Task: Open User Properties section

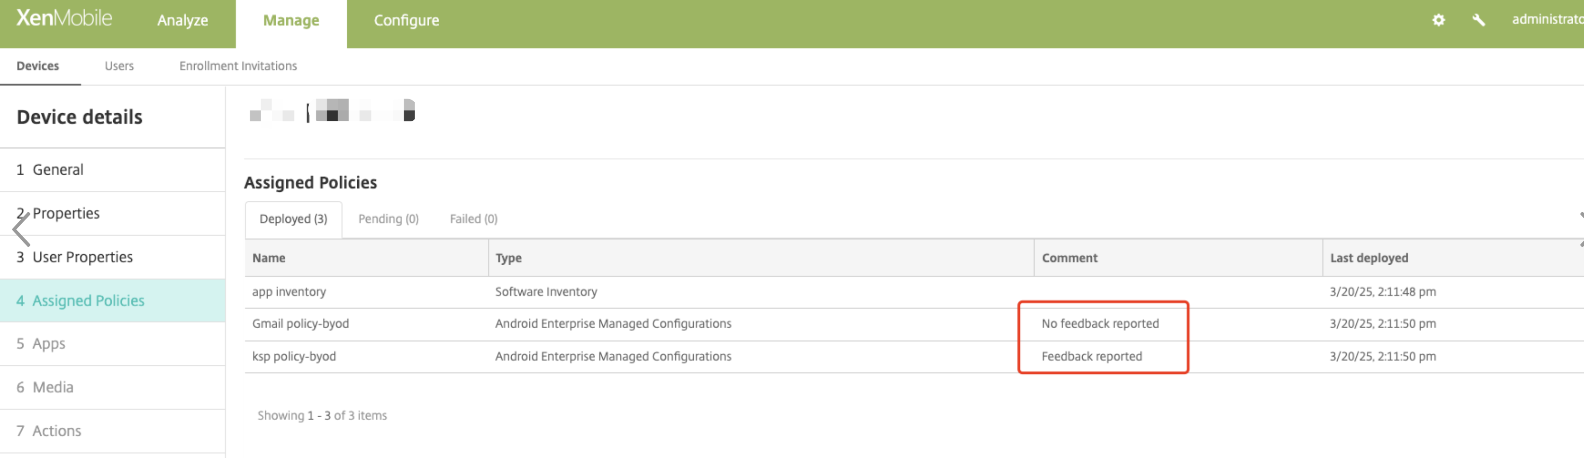Action: [82, 257]
